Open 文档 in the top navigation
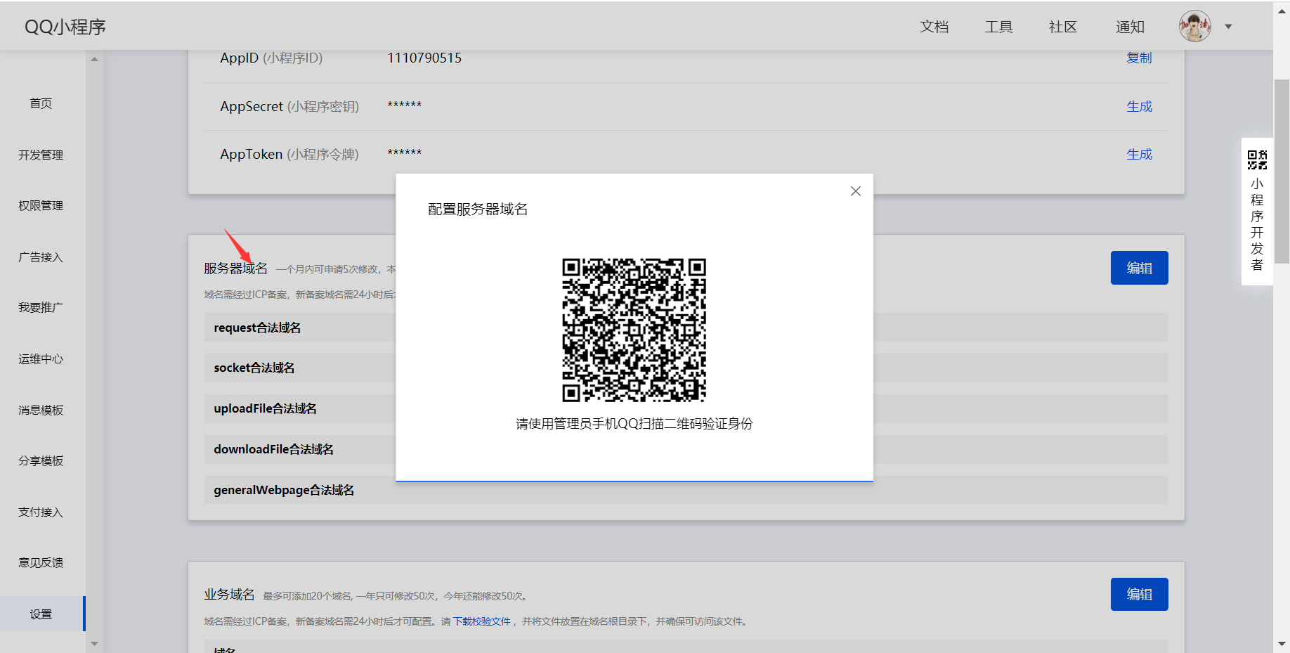Screen dimensions: 1290x653 point(934,27)
